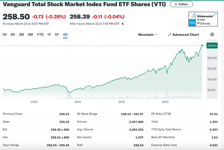Click the thinkorswim Schwab advertisement

[203, 19]
